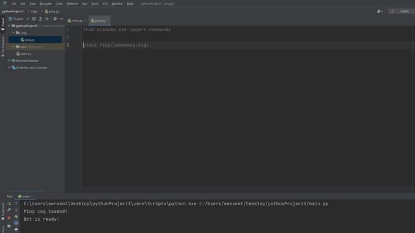Click the wrench settings icon in Run panel
This screenshot has height=233, width=415.
coord(9,210)
